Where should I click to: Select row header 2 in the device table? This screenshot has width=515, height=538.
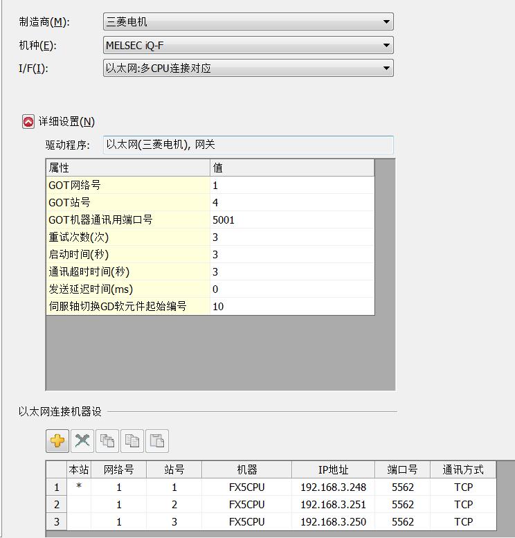(57, 505)
